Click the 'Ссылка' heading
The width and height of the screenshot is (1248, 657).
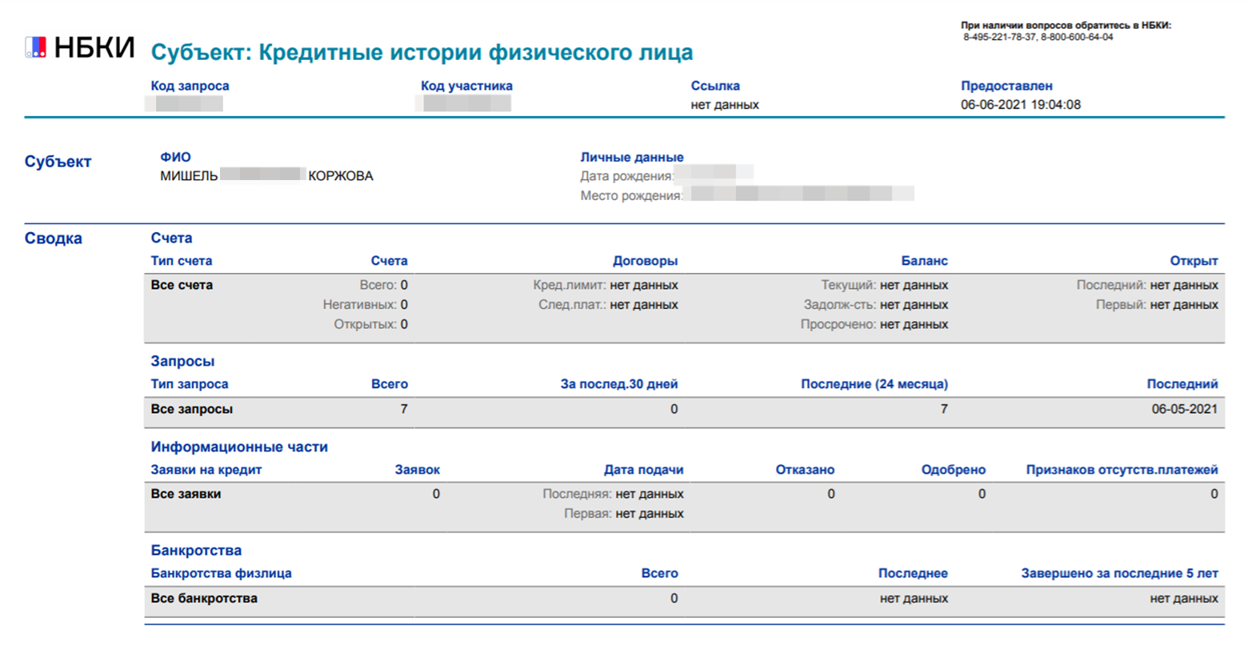715,86
